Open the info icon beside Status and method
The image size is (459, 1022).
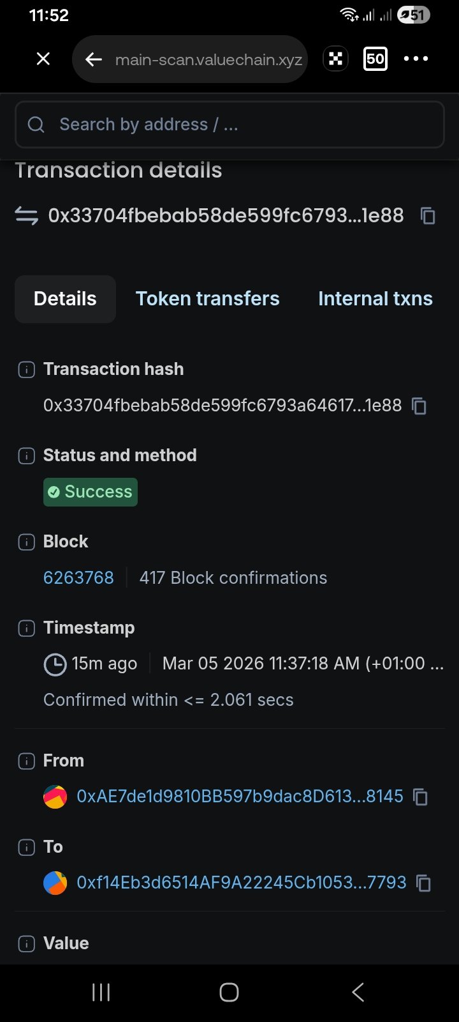26,455
